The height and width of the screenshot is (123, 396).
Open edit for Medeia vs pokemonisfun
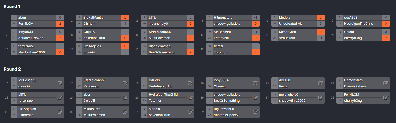point(190,112)
